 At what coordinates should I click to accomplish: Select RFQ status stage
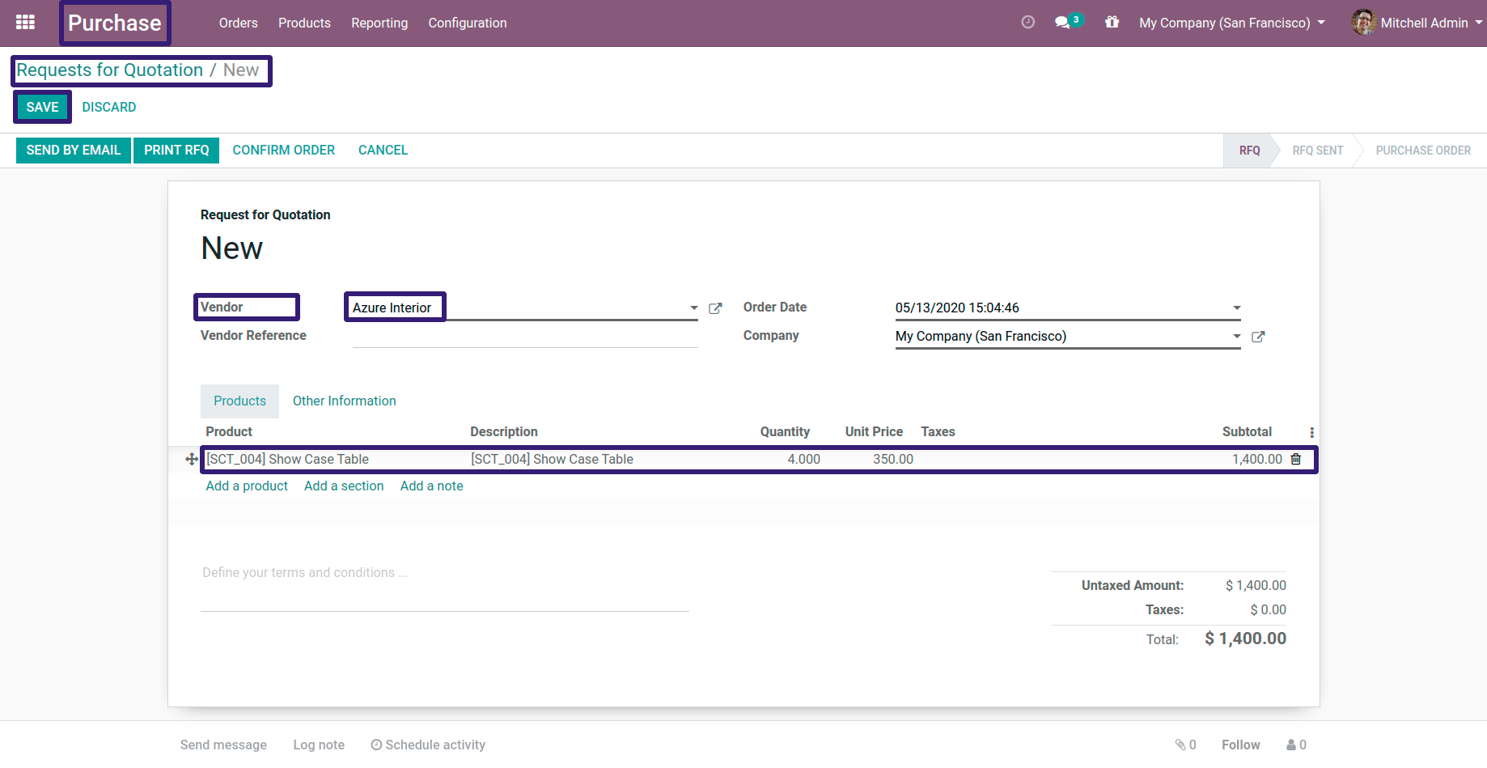tap(1250, 151)
